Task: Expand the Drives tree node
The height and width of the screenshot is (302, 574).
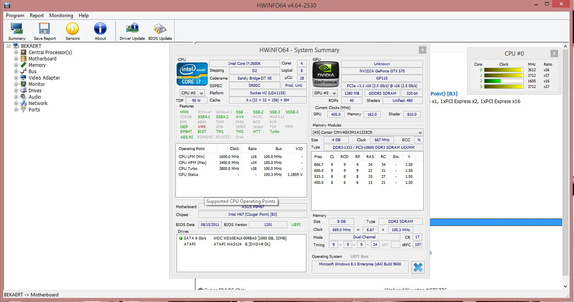Action: click(x=16, y=91)
